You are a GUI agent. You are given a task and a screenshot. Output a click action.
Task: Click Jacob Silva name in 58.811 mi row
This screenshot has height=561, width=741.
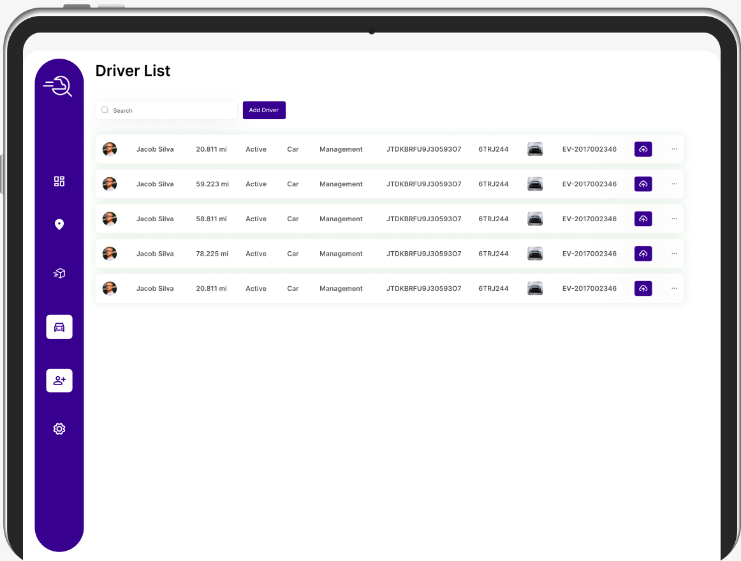155,219
